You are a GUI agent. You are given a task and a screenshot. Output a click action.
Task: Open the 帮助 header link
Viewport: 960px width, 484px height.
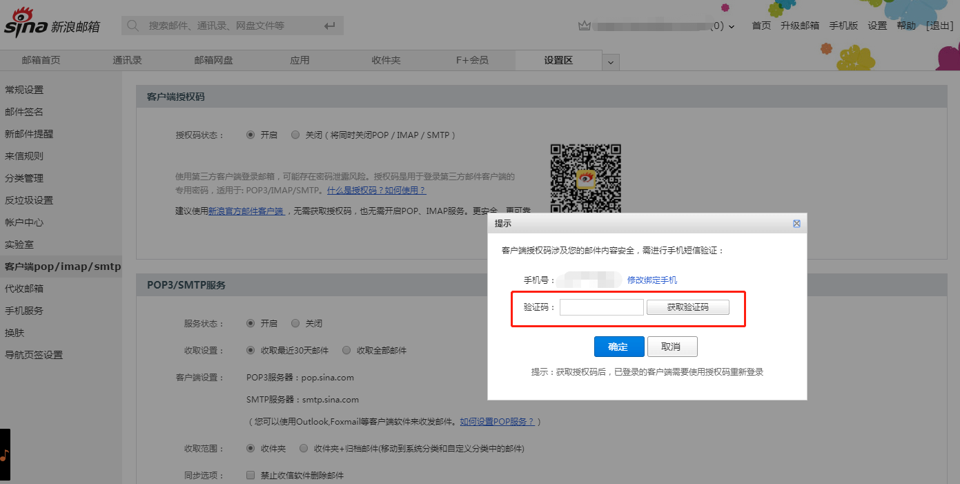tap(906, 26)
